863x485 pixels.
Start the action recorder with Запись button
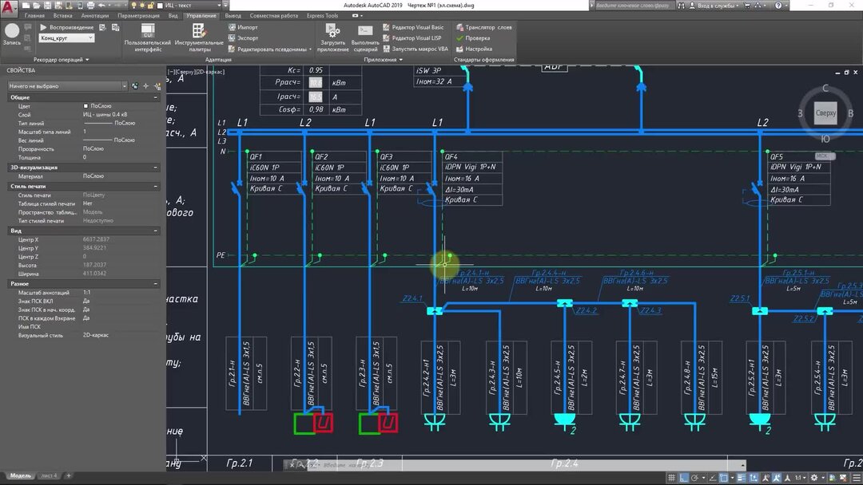click(11, 34)
